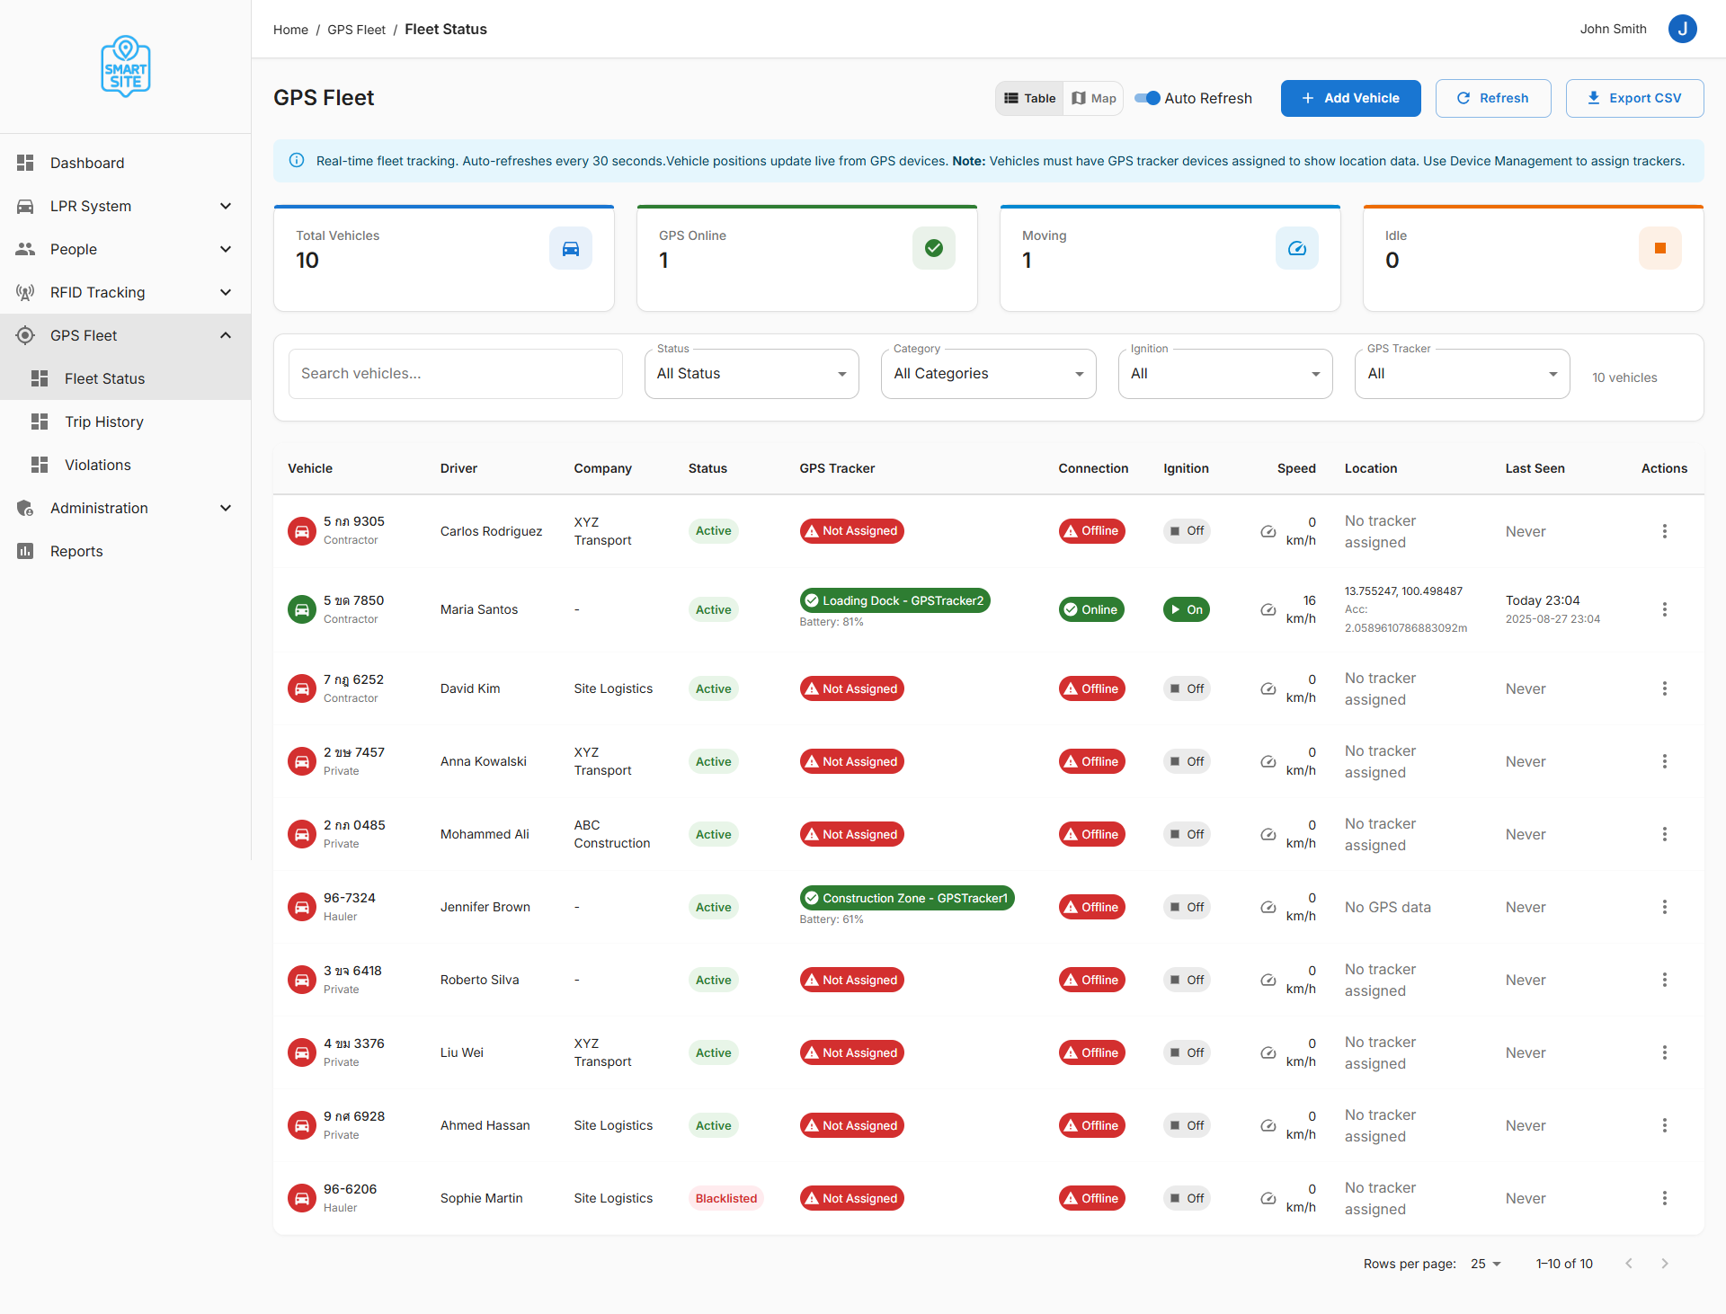The height and width of the screenshot is (1314, 1726).
Task: Switch to Map view
Action: click(1093, 98)
